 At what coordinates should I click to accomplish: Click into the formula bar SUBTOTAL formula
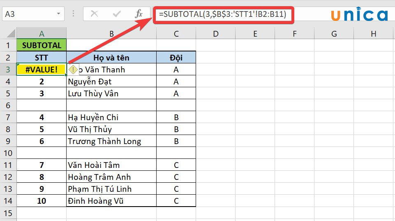tap(223, 14)
